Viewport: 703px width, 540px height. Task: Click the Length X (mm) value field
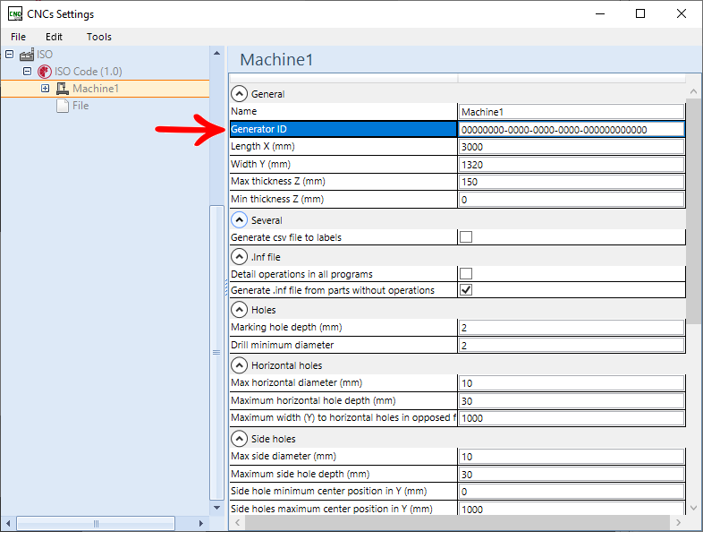click(571, 147)
